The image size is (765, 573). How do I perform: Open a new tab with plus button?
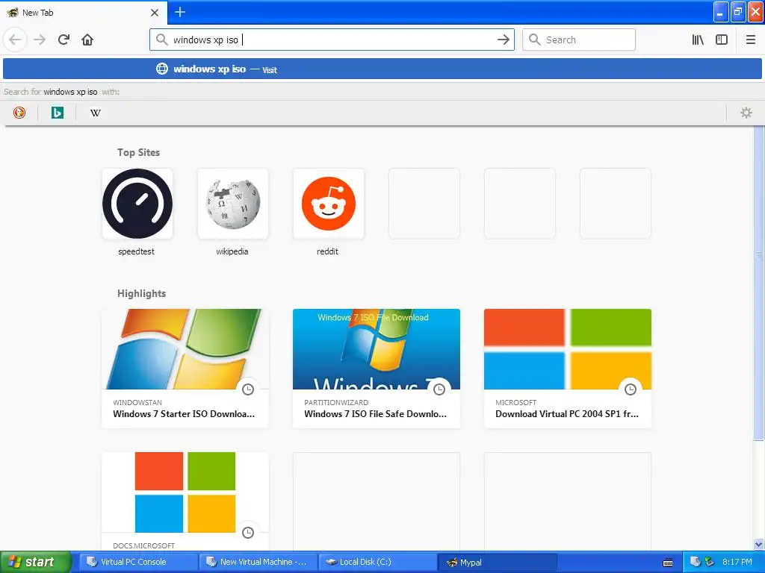coord(179,12)
